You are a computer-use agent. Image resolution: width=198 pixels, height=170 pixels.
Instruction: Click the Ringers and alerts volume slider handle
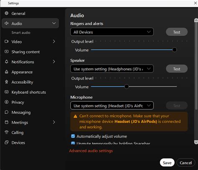click(175, 50)
